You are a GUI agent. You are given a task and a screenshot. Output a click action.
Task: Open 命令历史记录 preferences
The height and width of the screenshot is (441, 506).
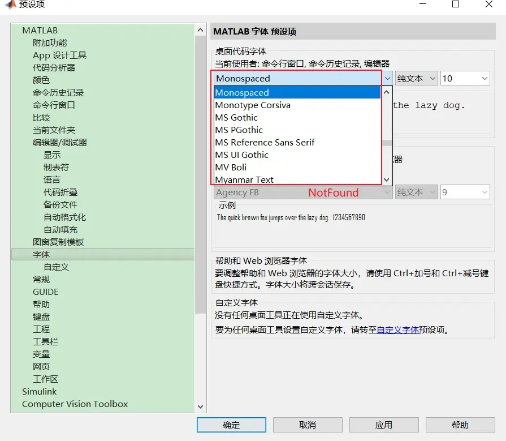(x=58, y=93)
